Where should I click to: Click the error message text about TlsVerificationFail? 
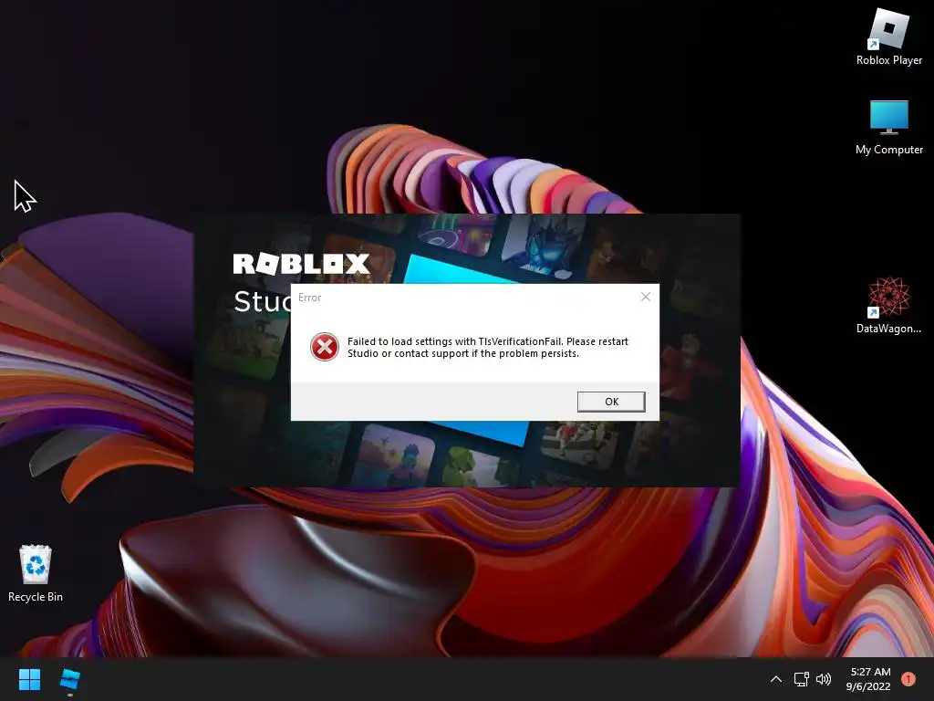(x=488, y=348)
